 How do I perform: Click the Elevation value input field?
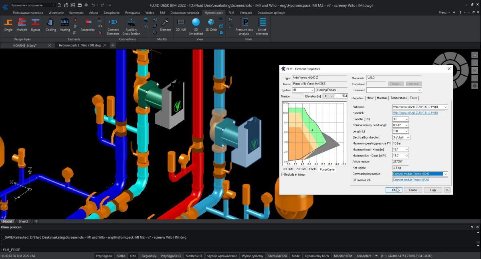[x=341, y=96]
